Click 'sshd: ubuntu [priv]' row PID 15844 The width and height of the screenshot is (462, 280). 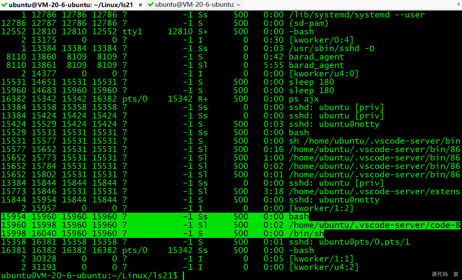[192, 183]
